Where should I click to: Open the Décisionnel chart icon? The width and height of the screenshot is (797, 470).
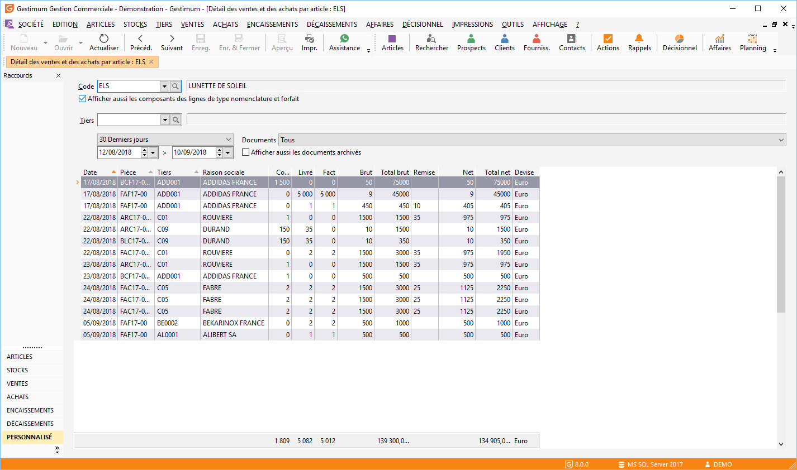(x=680, y=39)
